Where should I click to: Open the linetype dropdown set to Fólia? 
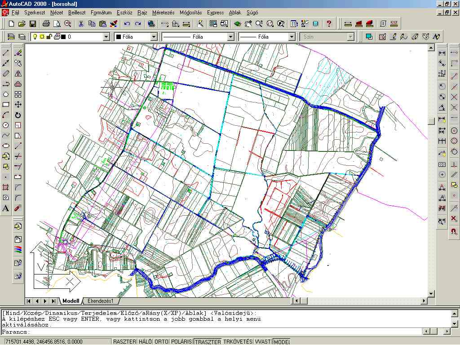click(x=230, y=37)
